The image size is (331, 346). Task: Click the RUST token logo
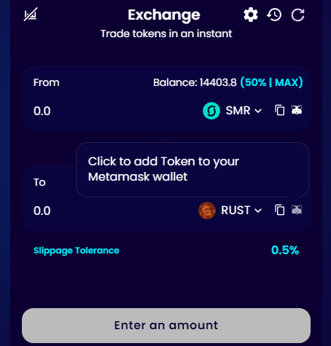207,211
